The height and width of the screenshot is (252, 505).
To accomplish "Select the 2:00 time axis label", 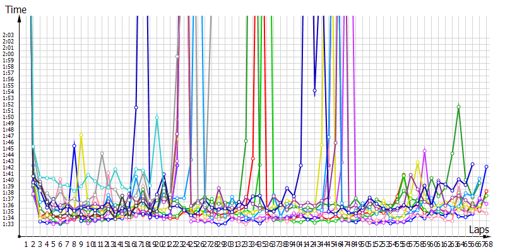I will point(8,54).
